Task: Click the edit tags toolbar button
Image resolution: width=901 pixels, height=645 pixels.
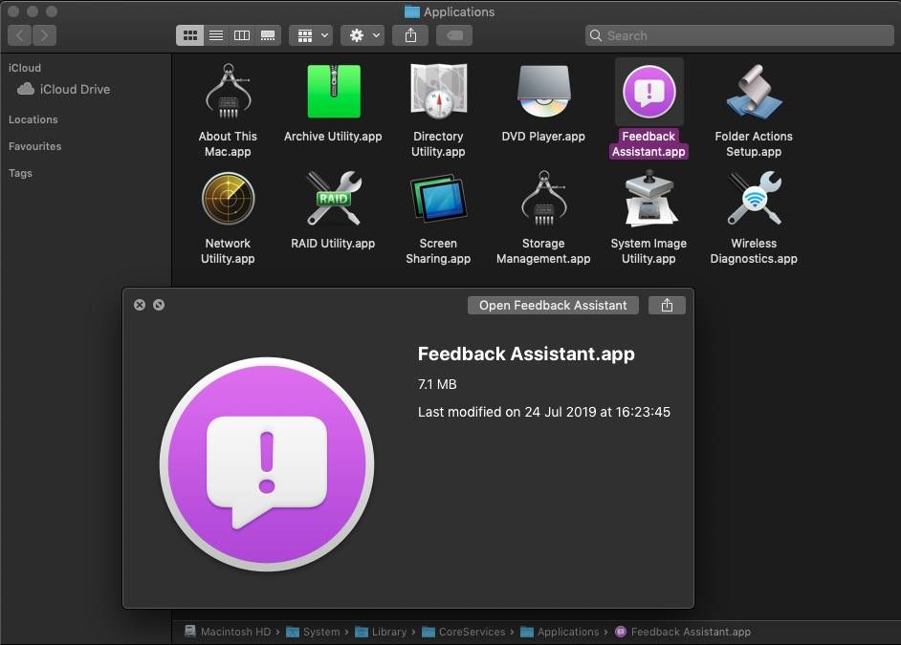Action: point(454,35)
